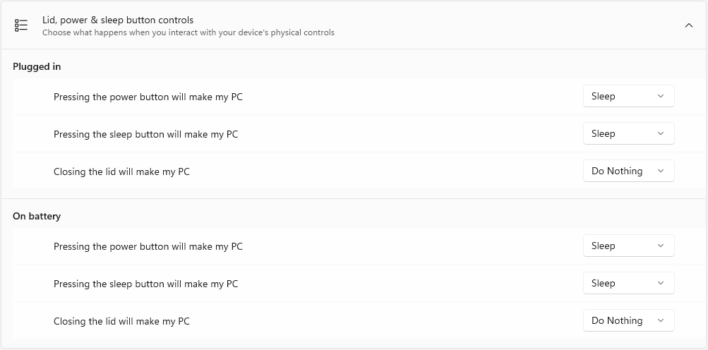Screen dimensions: 708x350
Task: Click the Lid, power & sleep button controls title
Action: (x=118, y=20)
